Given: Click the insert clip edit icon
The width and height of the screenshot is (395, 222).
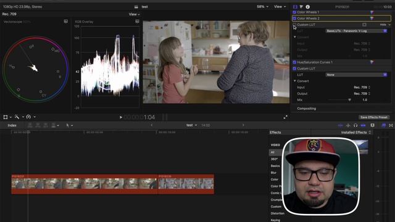Looking at the screenshot, I should point(38,125).
